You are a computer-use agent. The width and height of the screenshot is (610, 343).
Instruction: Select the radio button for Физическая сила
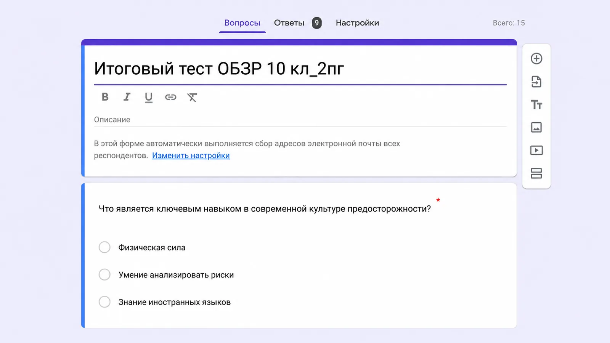point(104,247)
